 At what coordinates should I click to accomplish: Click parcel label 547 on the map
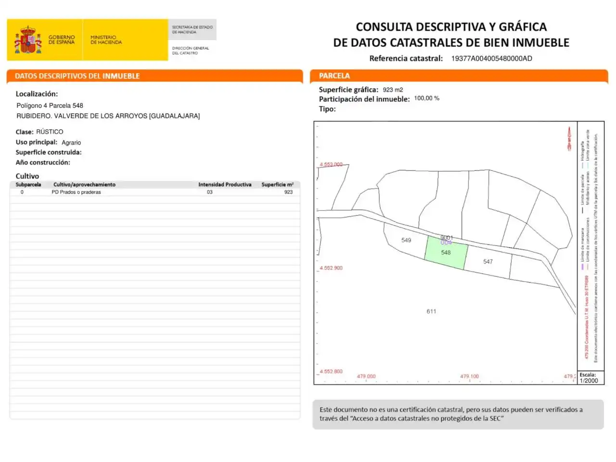[x=488, y=262]
